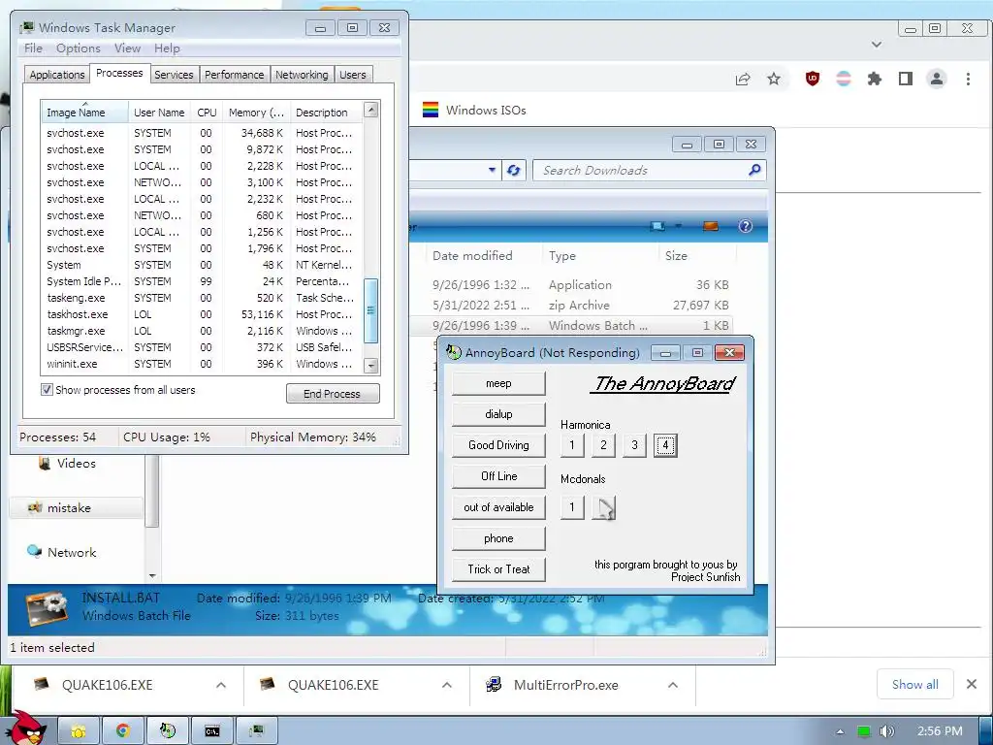Click striped round extension icon in Chrome

tap(844, 79)
